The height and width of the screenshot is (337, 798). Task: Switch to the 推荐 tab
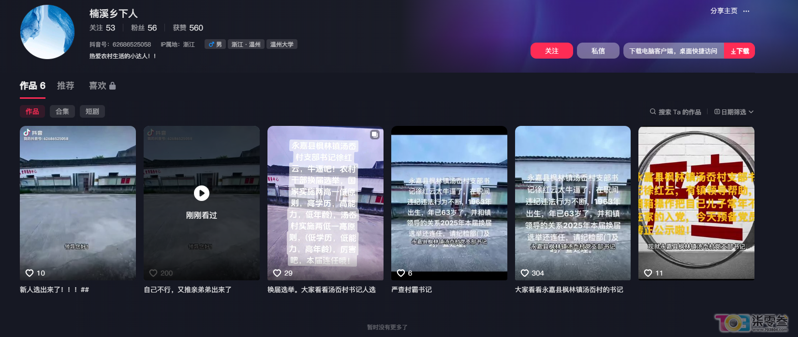pos(66,86)
